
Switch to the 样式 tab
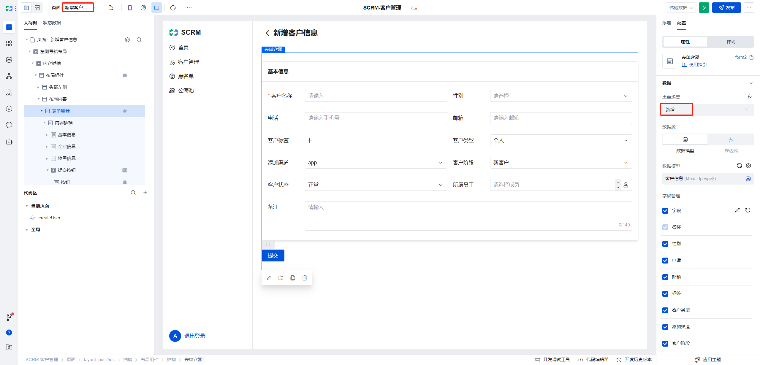731,42
